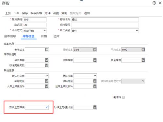The width and height of the screenshot is (163, 122).
Task: Click calculator icon next to 最新成本
Action: 95,50
